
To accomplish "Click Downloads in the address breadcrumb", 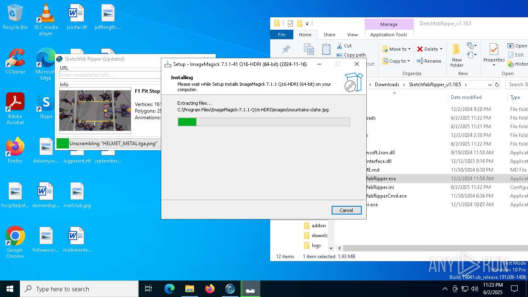I will (387, 85).
